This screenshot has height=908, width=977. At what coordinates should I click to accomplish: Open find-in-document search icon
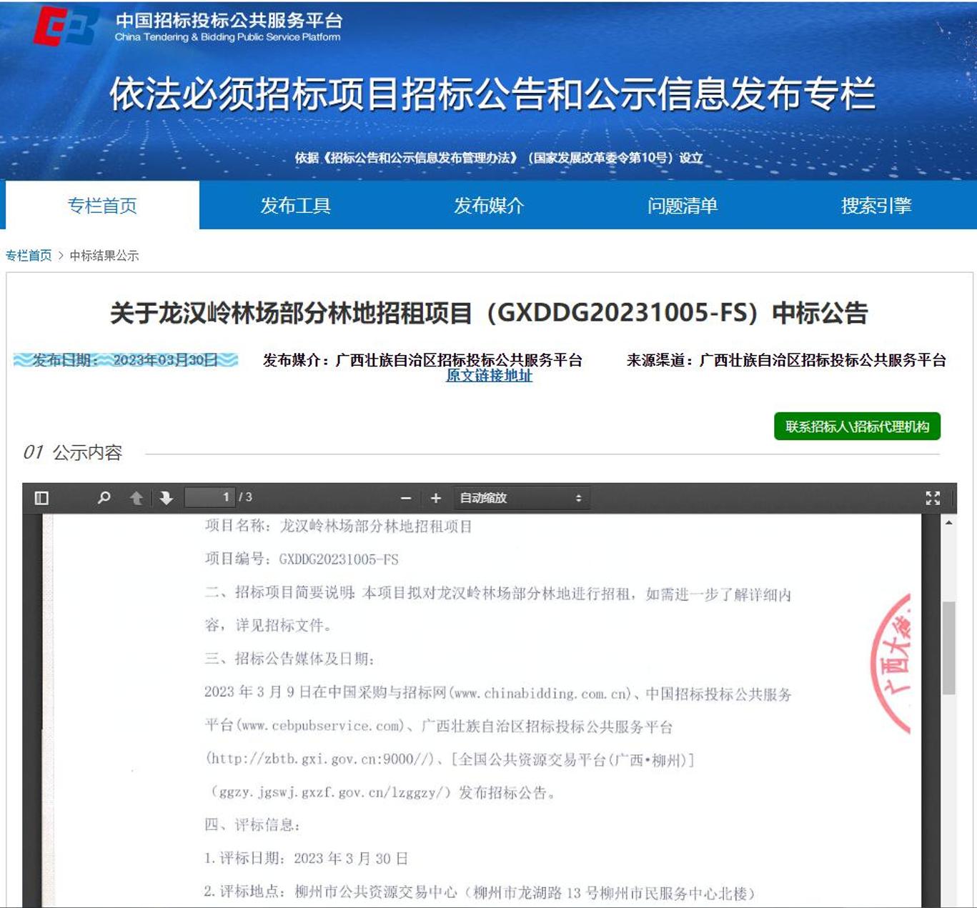point(104,498)
